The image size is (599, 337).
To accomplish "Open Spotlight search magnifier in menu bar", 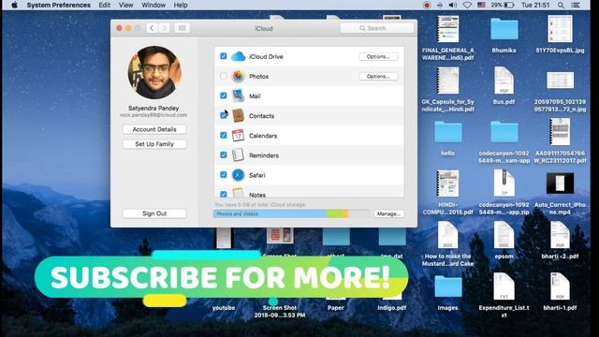I will 561,5.
